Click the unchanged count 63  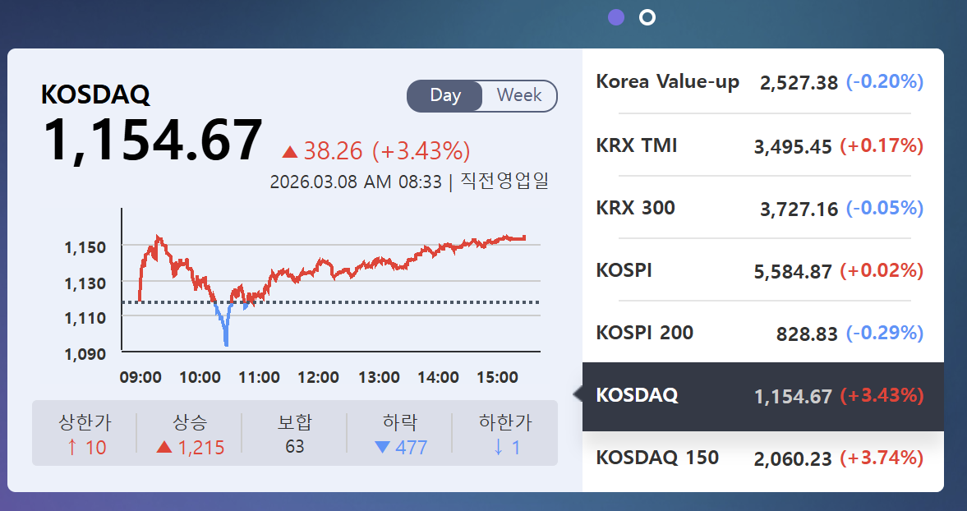pos(295,446)
